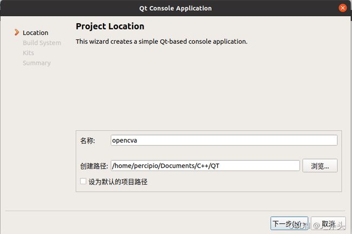Click the wizard description sentence
This screenshot has height=234, width=352.
[161, 42]
